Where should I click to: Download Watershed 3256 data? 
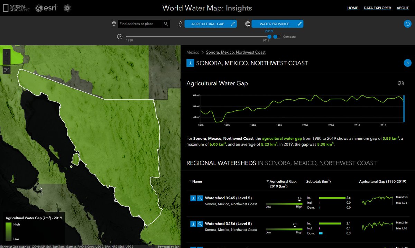coord(193,224)
